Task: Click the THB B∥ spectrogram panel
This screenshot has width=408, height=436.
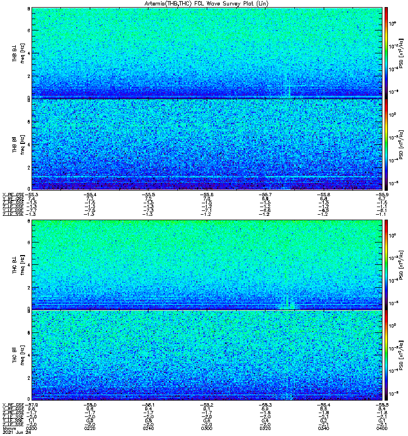Action: point(207,144)
